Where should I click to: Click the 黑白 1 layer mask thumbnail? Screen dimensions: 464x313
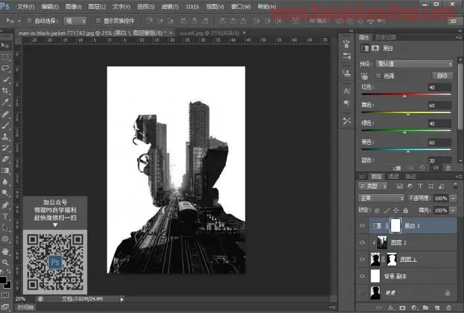point(396,226)
